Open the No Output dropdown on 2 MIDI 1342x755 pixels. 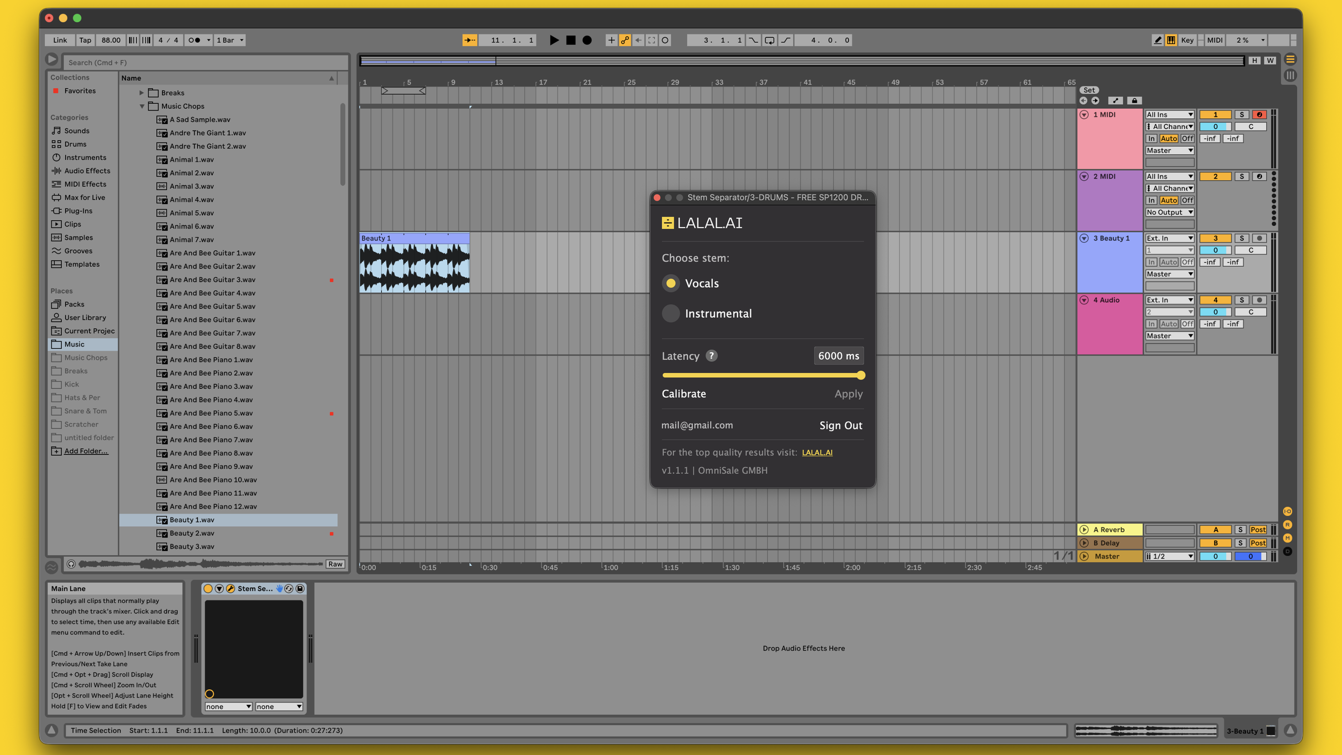[x=1169, y=212]
